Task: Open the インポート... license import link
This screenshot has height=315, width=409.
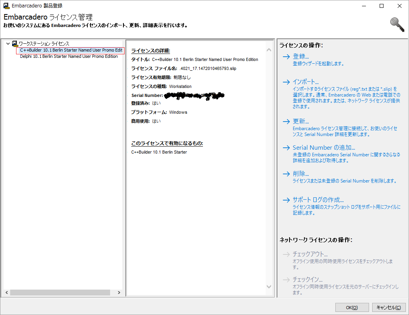Action: coord(306,82)
